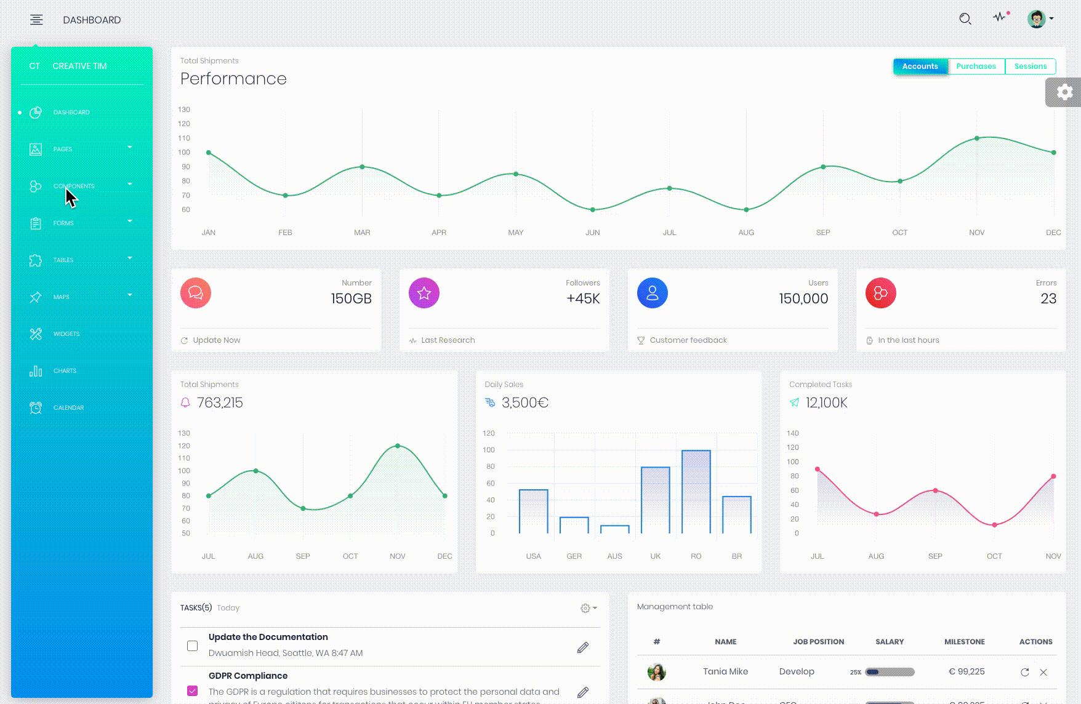The width and height of the screenshot is (1081, 704).
Task: Expand the Components menu
Action: click(x=74, y=186)
